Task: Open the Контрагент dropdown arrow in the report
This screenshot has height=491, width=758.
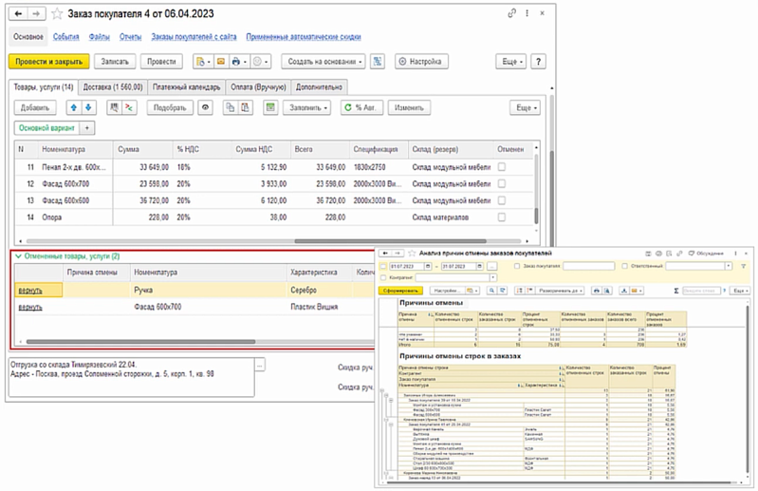Action: 493,277
